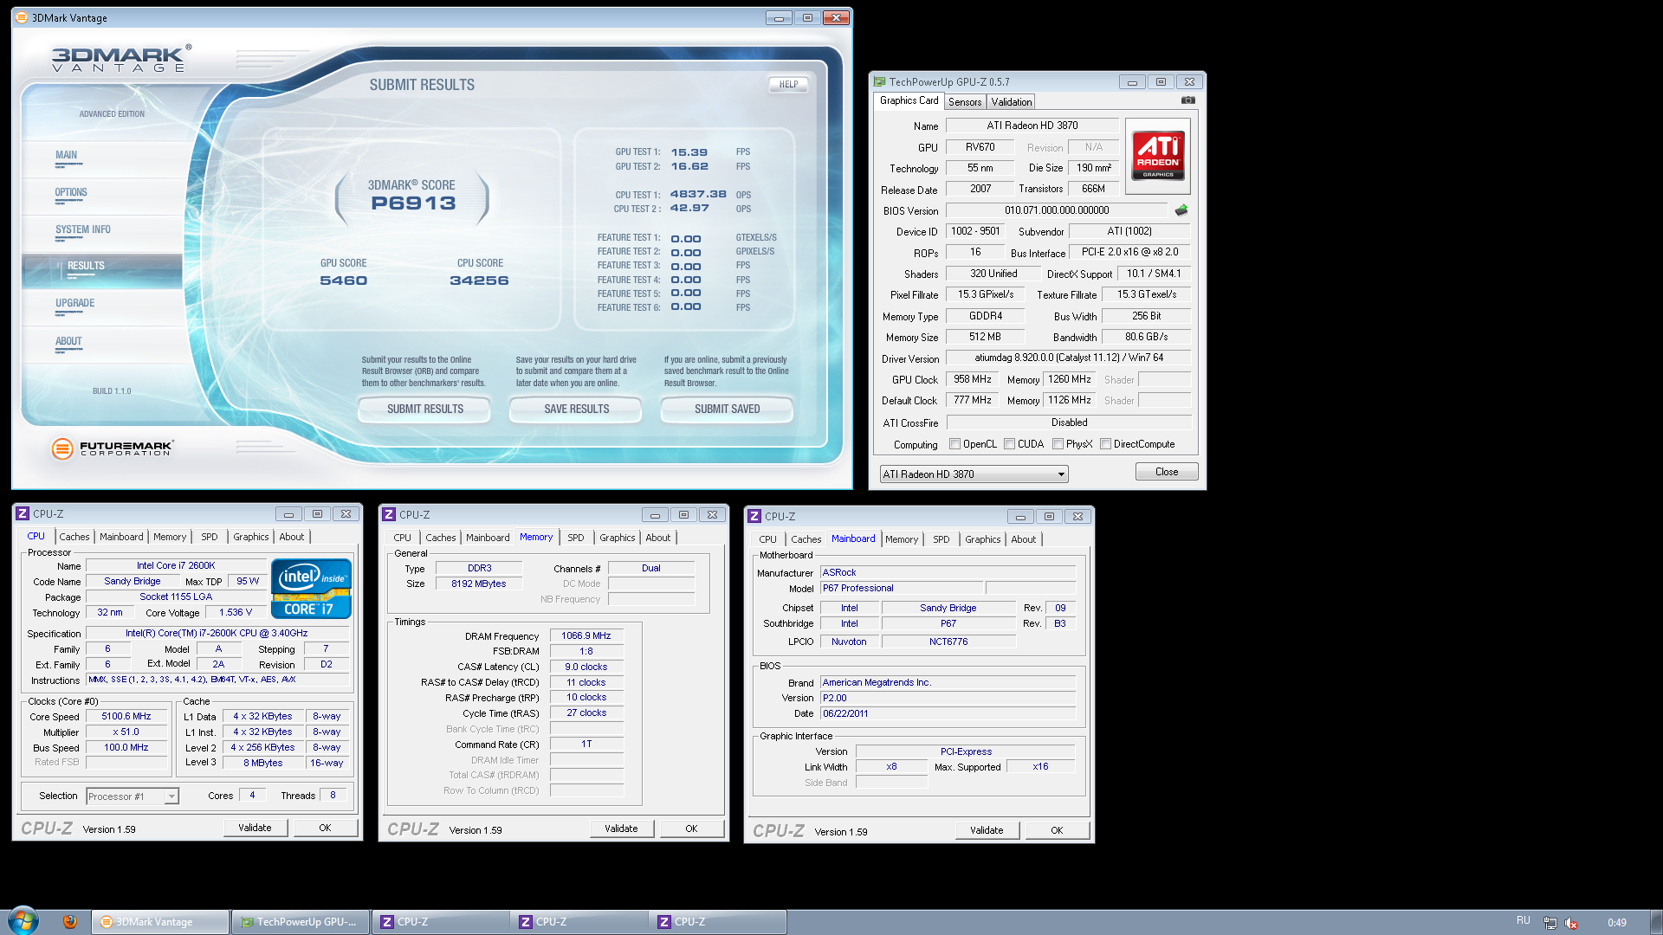Image resolution: width=1663 pixels, height=935 pixels.
Task: Open Graphics tab in the CPU-Z Mainboard window
Action: coord(983,539)
